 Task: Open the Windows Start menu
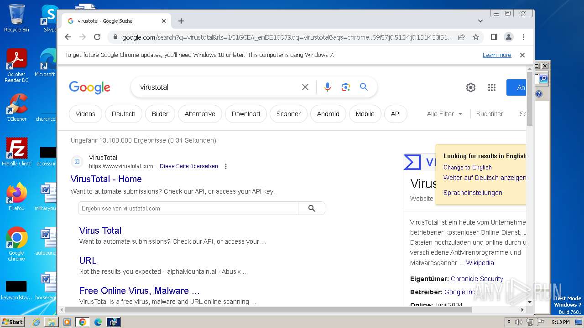pyautogui.click(x=12, y=322)
